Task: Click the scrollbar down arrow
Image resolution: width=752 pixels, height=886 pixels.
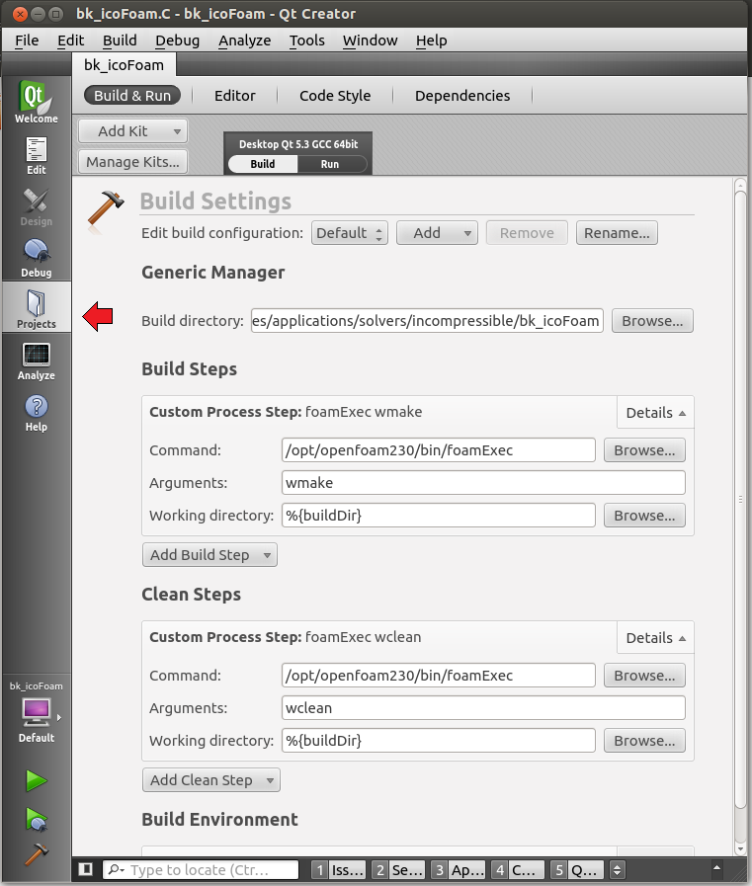Action: pos(740,848)
